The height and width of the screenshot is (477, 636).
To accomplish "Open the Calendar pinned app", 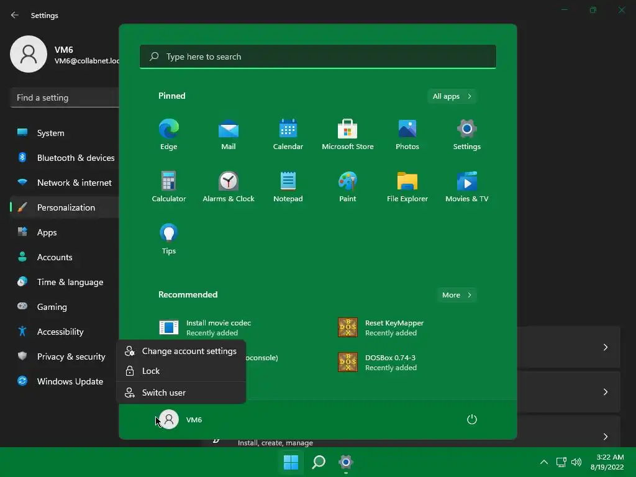I will 288,135.
